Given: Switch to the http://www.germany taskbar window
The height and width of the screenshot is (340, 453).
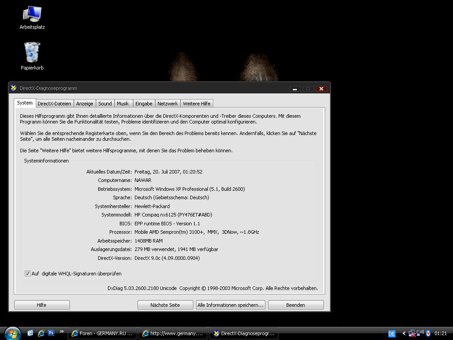Looking at the screenshot, I should pos(173,333).
